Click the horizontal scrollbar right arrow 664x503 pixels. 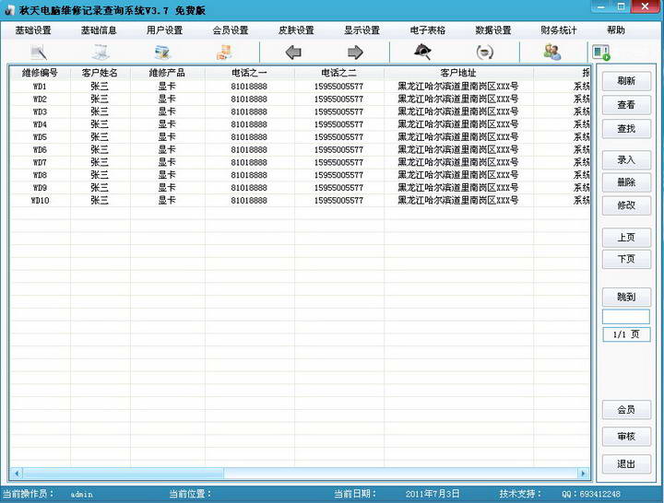[583, 474]
